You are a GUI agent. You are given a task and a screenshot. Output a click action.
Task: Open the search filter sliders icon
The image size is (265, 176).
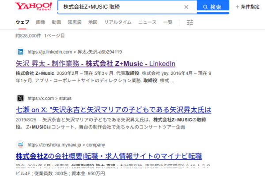point(190,22)
